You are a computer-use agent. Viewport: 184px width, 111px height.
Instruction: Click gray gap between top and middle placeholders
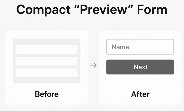[x=46, y=55]
